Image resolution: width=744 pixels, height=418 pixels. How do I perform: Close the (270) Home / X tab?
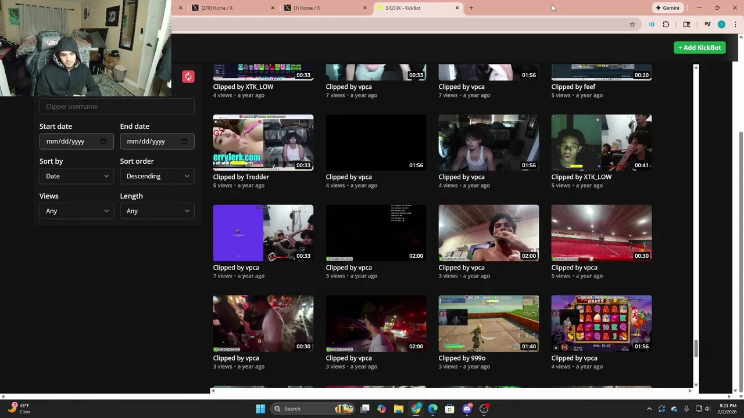(273, 8)
